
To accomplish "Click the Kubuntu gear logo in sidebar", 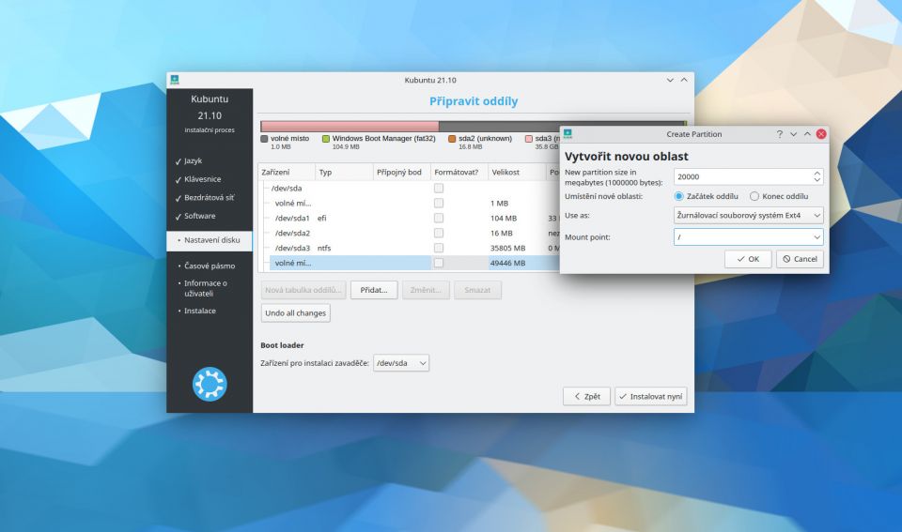I will [x=210, y=384].
